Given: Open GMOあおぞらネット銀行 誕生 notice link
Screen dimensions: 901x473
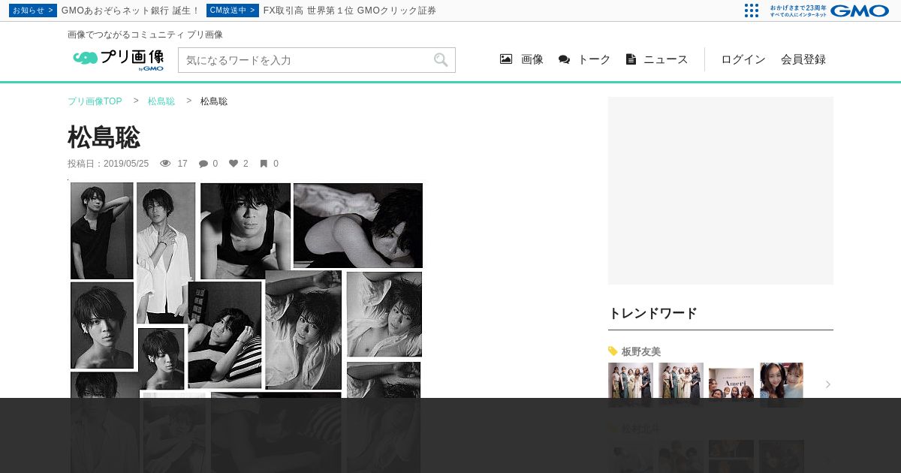Looking at the screenshot, I should pos(131,11).
